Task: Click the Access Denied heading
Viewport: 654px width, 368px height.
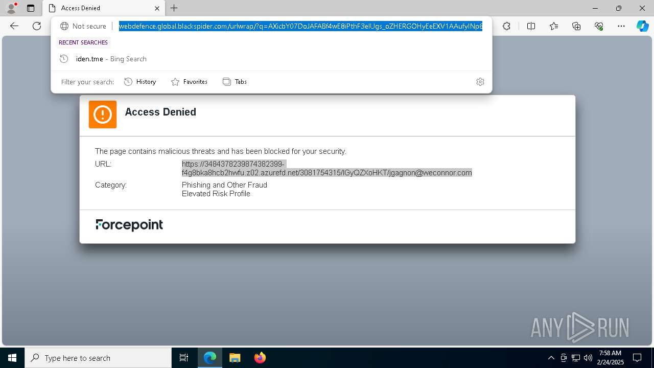Action: tap(160, 112)
